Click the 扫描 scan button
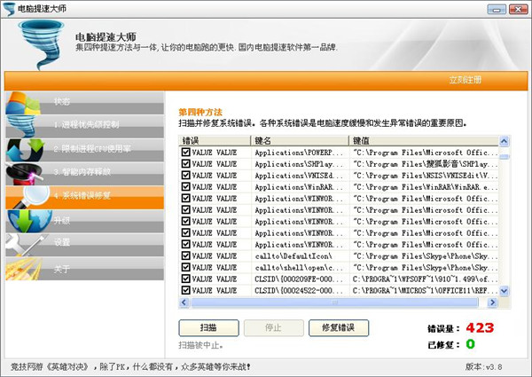532x377 pixels. (x=208, y=328)
